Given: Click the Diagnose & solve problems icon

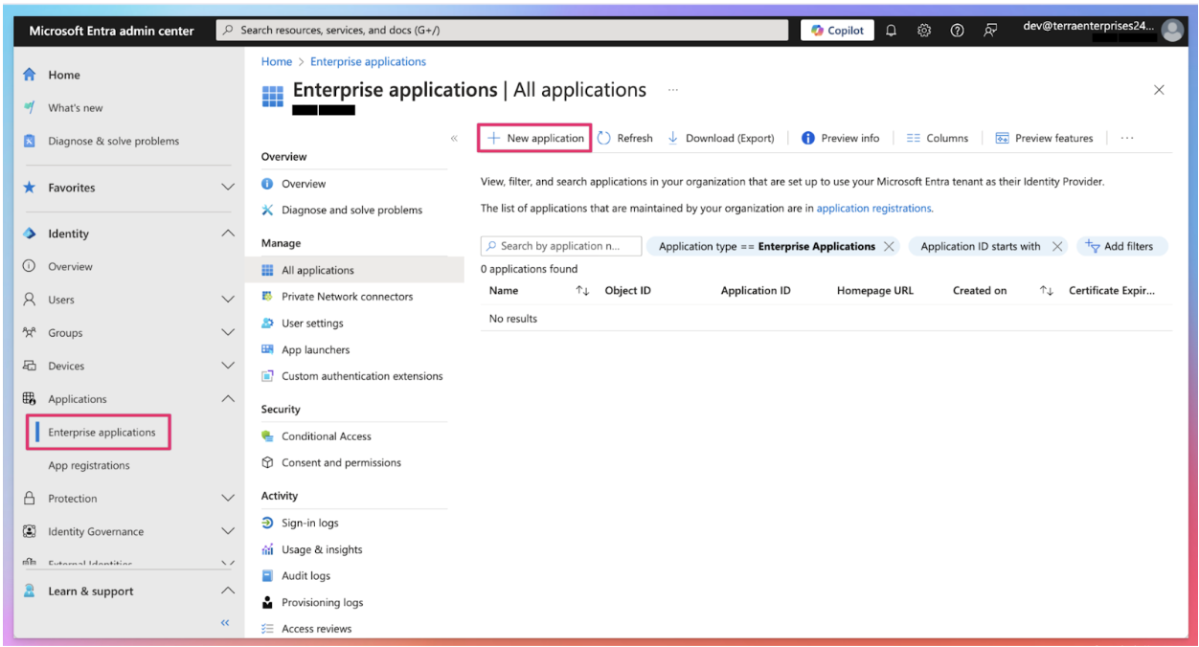Looking at the screenshot, I should pyautogui.click(x=29, y=141).
